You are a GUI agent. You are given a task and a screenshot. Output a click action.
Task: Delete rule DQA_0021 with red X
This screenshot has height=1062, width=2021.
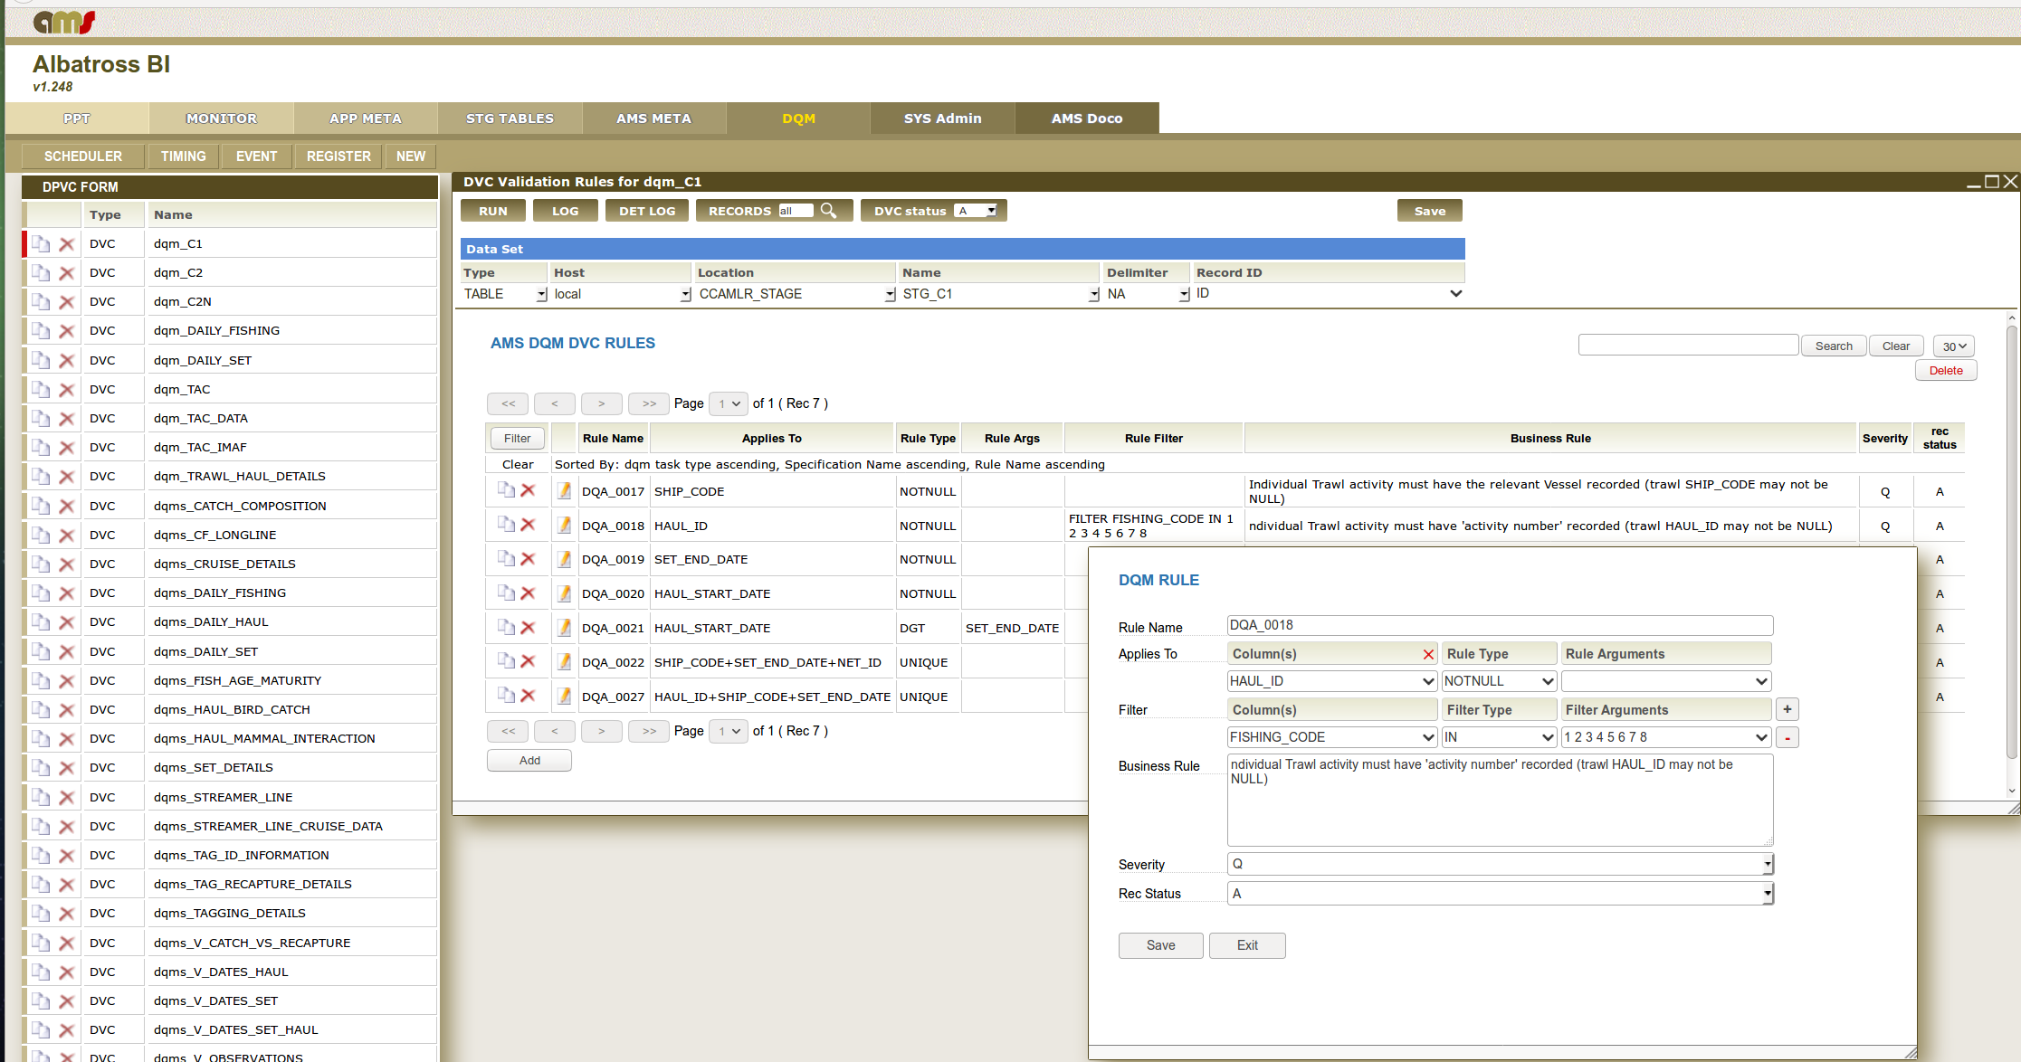(528, 628)
